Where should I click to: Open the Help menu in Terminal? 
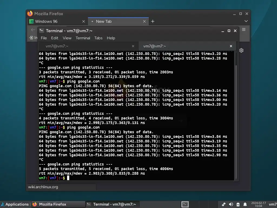(111, 38)
